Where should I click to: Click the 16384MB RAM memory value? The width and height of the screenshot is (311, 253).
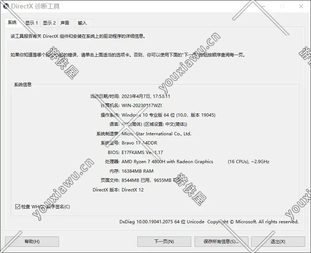click(137, 171)
